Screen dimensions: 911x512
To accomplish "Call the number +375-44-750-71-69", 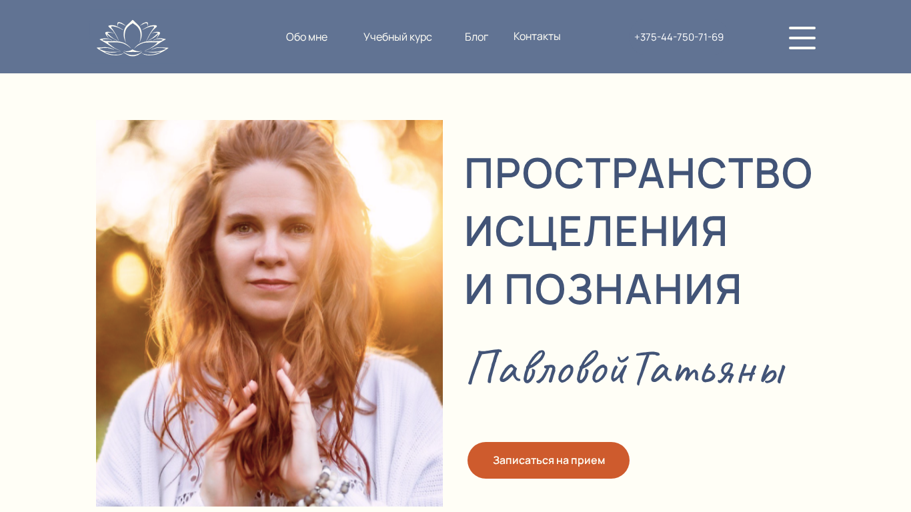I will tap(679, 37).
